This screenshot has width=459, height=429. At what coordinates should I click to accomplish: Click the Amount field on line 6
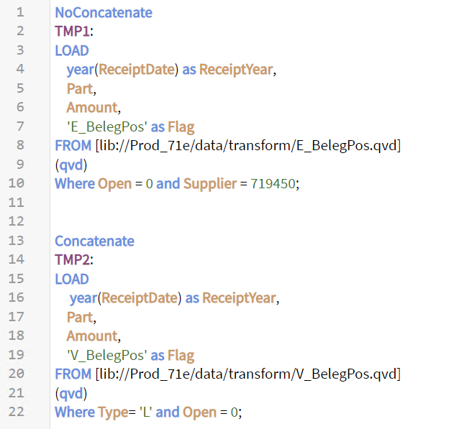point(92,108)
